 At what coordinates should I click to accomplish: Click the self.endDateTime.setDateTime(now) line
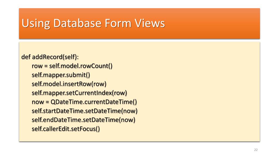coord(83,120)
